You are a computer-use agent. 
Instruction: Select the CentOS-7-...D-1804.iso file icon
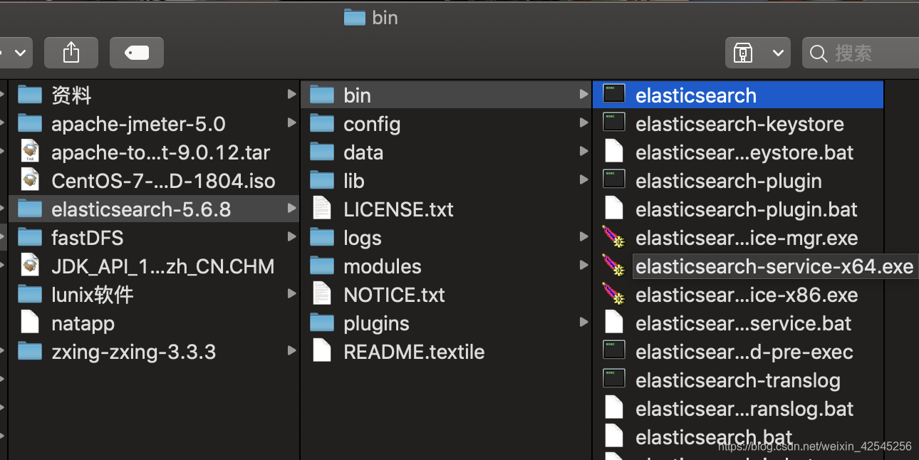(x=30, y=180)
